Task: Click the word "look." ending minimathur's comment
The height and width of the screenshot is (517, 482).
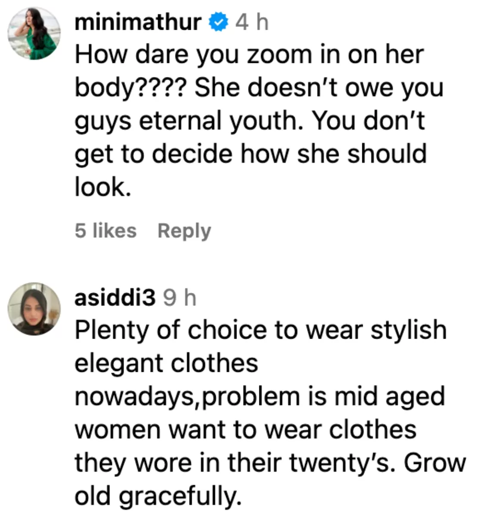Action: [103, 187]
